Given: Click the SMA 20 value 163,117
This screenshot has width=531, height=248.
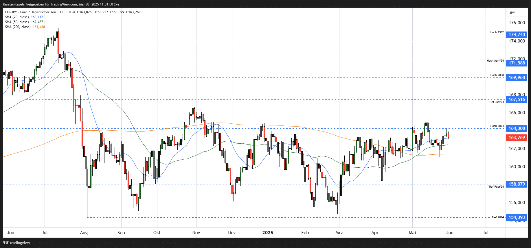Looking at the screenshot, I should tap(37, 17).
